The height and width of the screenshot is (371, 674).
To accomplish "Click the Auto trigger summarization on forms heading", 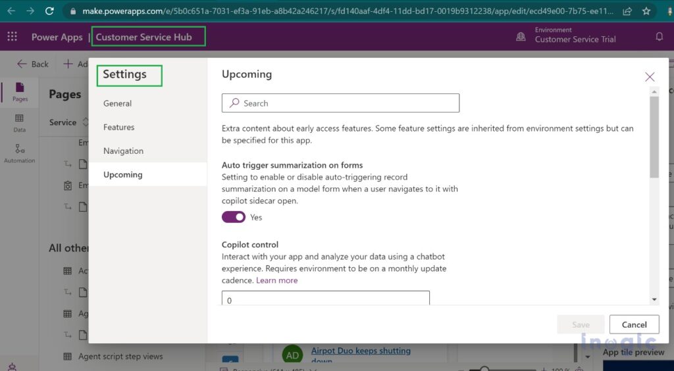I will (292, 165).
